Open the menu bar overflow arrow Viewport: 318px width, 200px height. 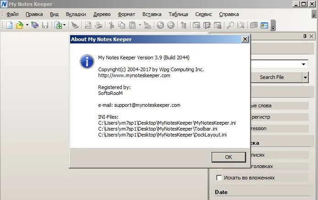pyautogui.click(x=314, y=14)
